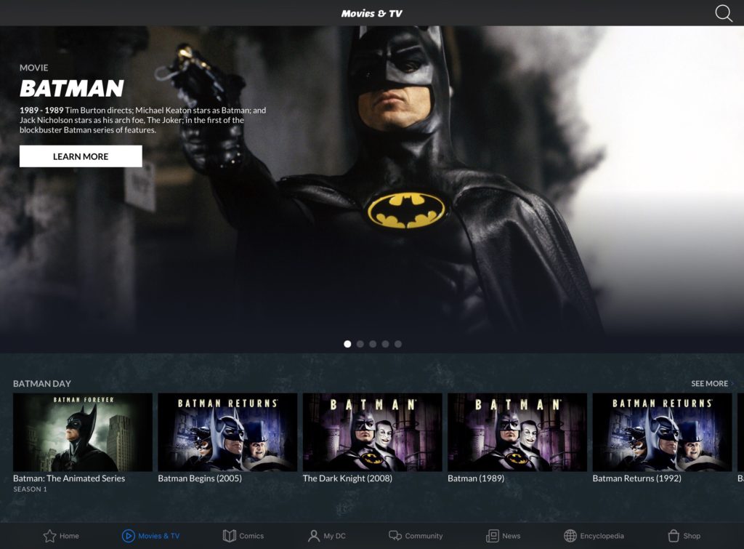Open the Batman: The Animated Series thumbnail

tap(83, 432)
